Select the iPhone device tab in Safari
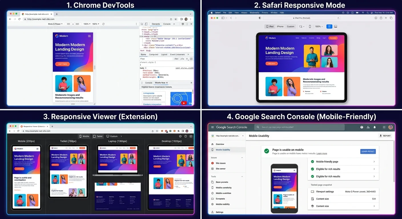Screen dimensions: 402x219 [280, 27]
